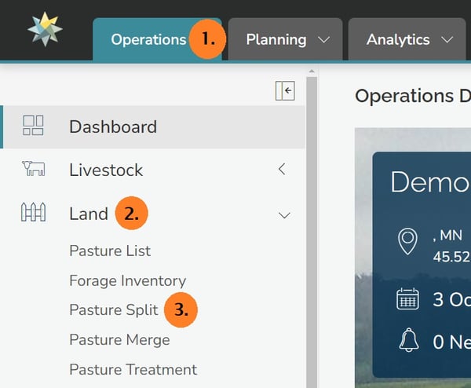
Task: Click the location pin icon on the card
Action: [x=407, y=242]
